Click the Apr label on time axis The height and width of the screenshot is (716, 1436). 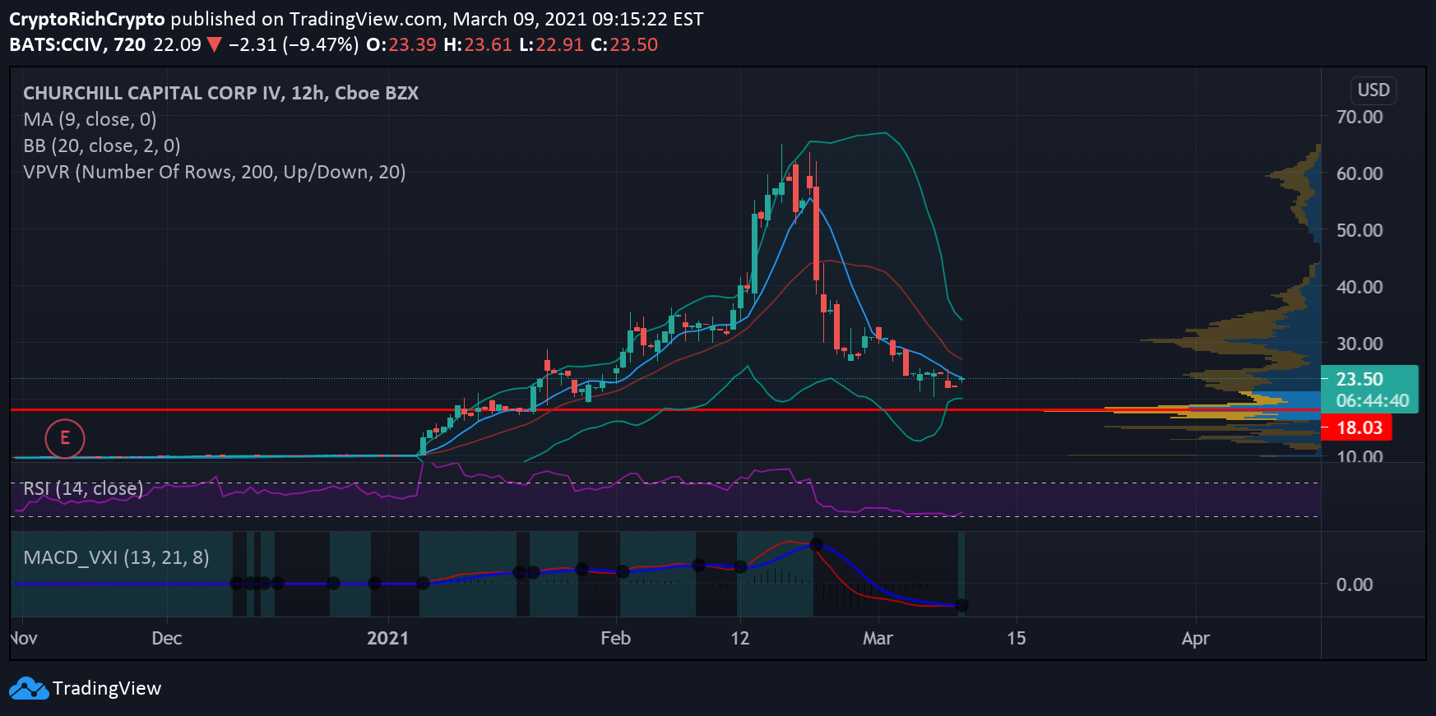(x=1195, y=638)
